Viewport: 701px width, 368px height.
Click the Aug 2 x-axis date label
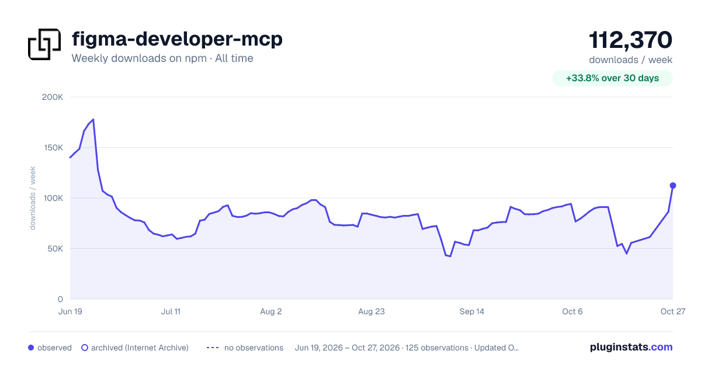tap(271, 311)
